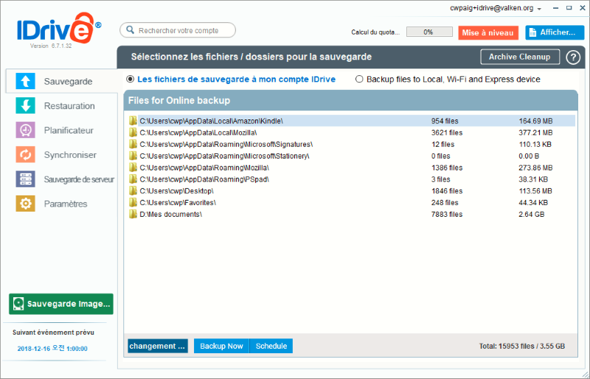Click the Planificateur clock icon
The width and height of the screenshot is (590, 379).
pos(25,131)
